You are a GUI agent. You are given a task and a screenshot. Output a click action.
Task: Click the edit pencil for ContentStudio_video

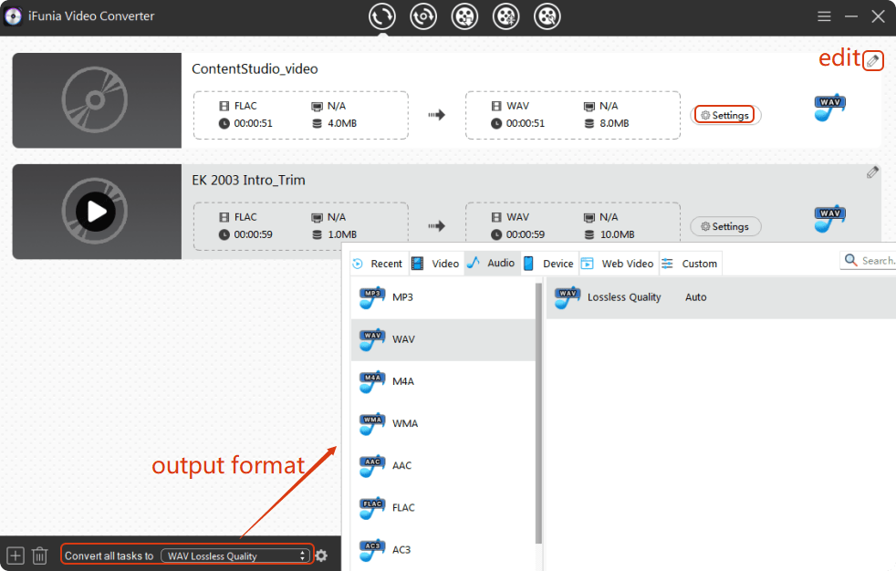873,61
